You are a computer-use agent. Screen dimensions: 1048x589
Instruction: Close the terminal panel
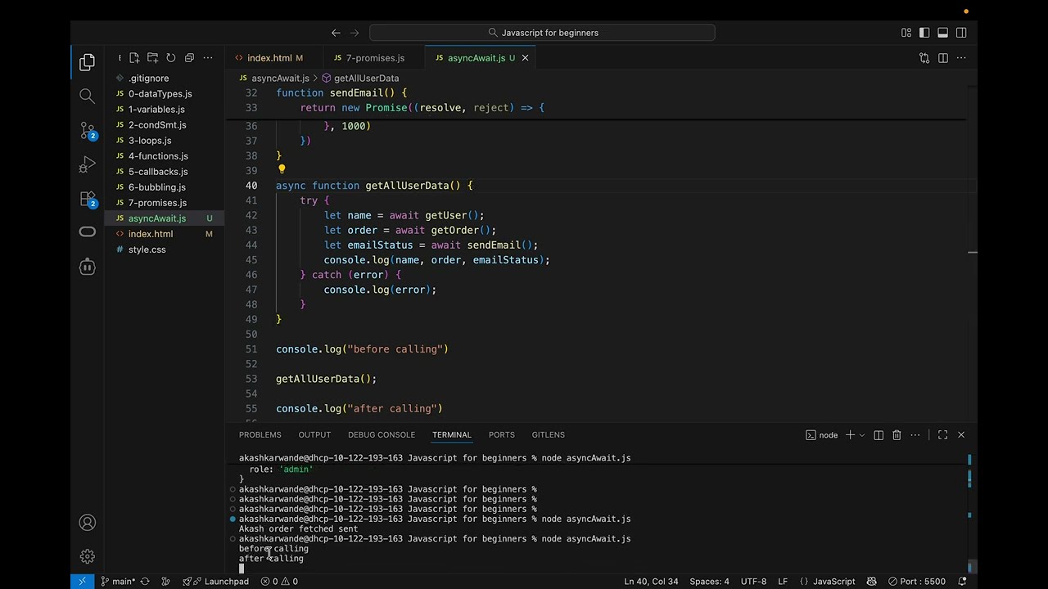pyautogui.click(x=961, y=435)
